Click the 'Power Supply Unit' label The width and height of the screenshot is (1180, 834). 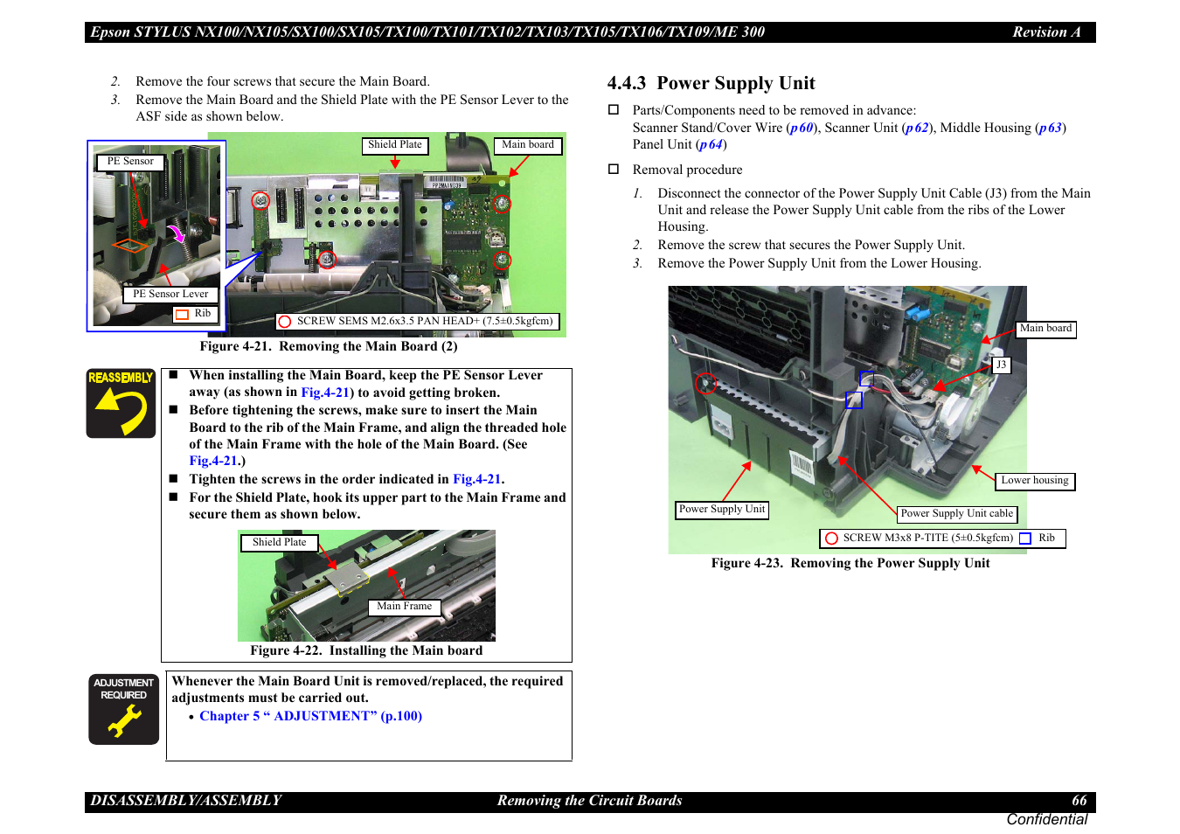point(722,510)
